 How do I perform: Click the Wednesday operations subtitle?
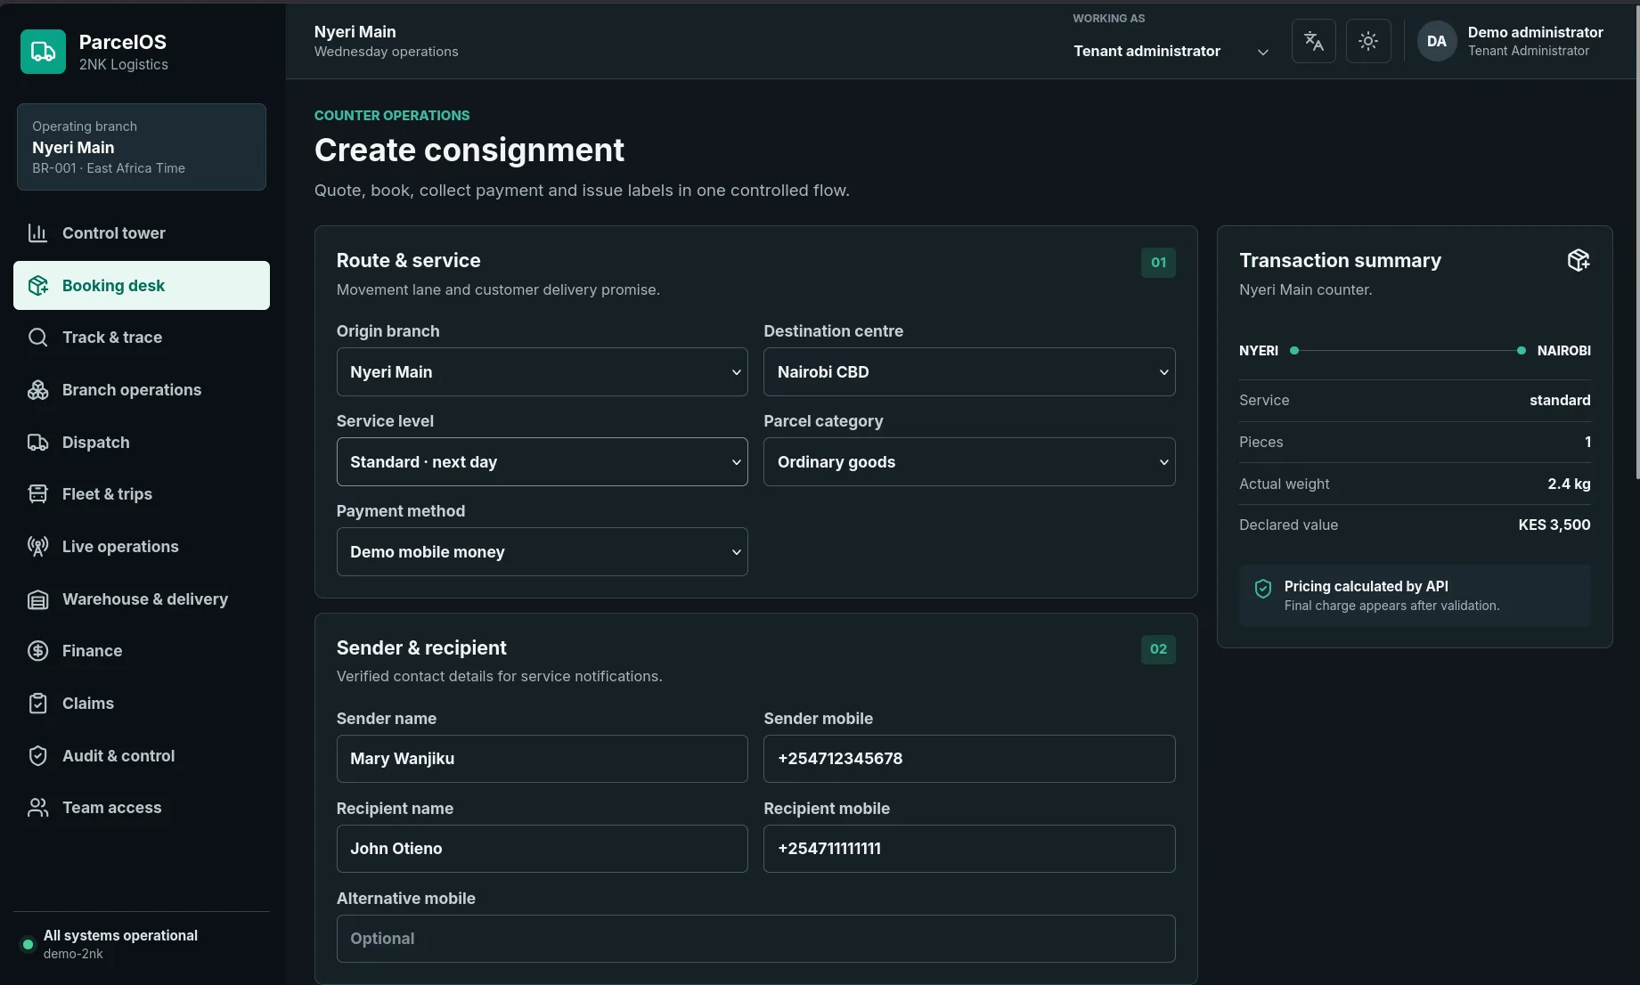[x=386, y=52]
